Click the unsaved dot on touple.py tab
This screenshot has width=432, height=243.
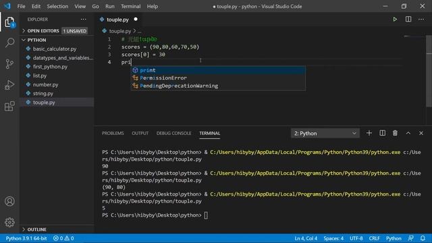click(136, 20)
